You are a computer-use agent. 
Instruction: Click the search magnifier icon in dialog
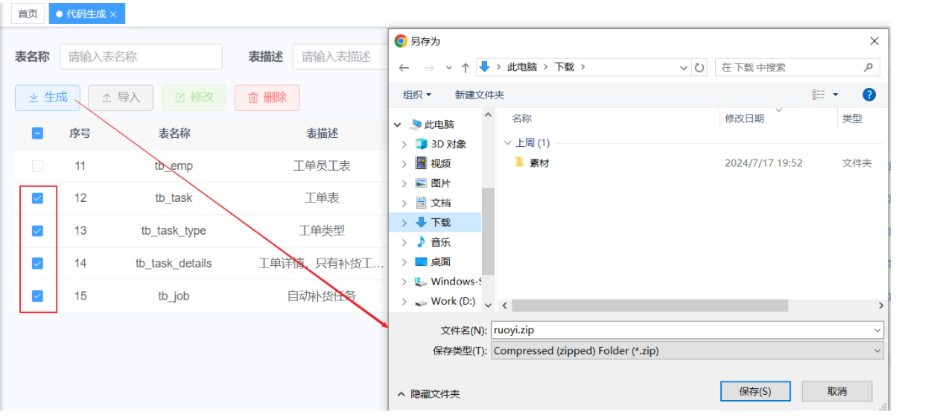(x=868, y=67)
